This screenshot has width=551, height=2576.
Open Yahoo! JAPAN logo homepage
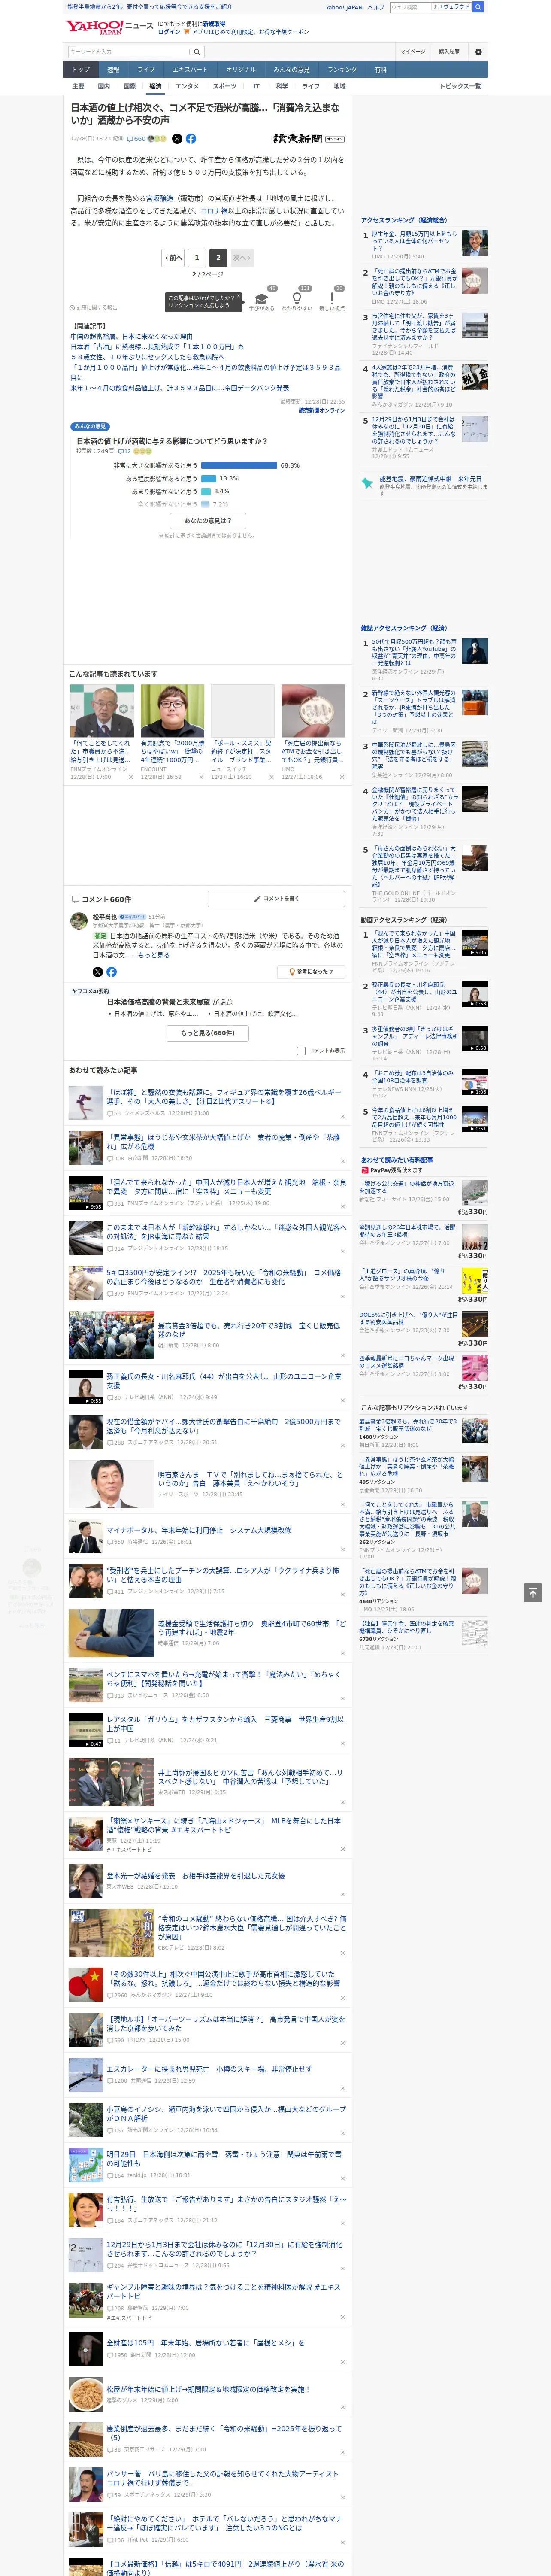pyautogui.click(x=94, y=27)
